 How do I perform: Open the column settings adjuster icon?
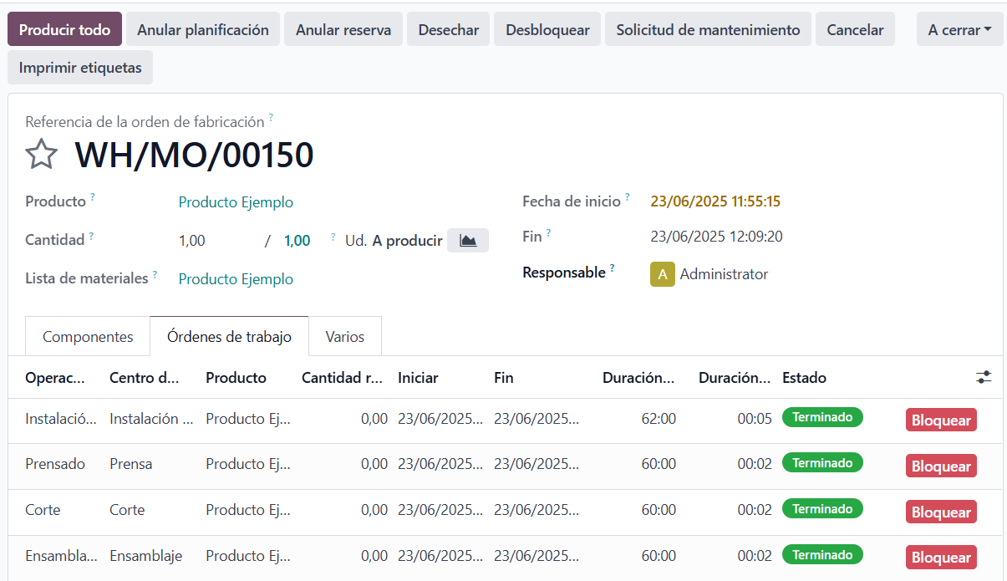point(984,378)
